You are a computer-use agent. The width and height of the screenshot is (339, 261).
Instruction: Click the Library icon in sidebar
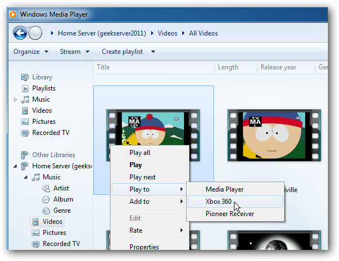click(25, 77)
